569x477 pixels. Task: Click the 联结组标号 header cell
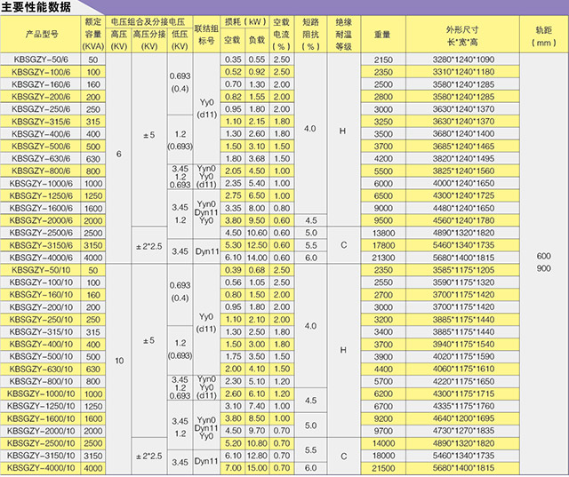[x=206, y=35]
